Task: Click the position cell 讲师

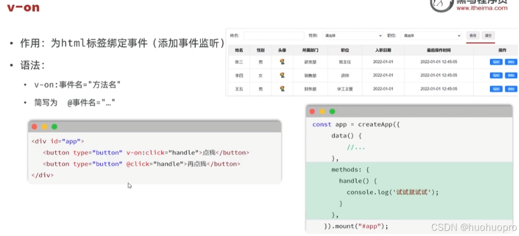Action: pos(345,76)
